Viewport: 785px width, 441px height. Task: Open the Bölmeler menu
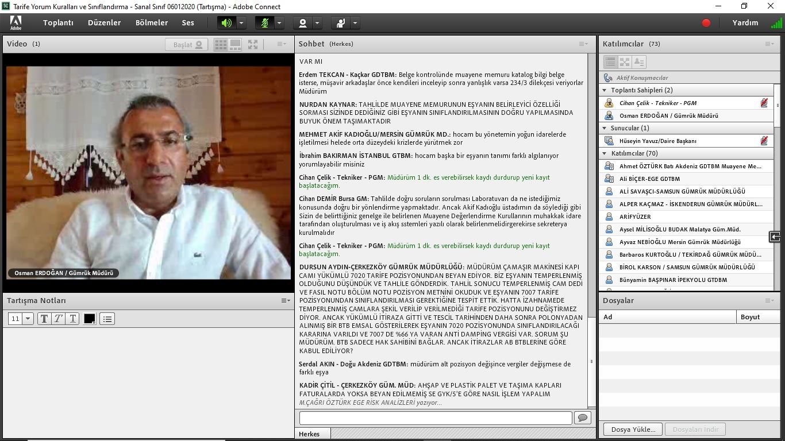(x=152, y=23)
